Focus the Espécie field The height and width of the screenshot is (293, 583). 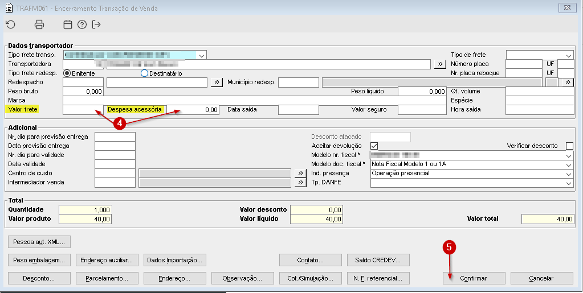[x=540, y=100]
